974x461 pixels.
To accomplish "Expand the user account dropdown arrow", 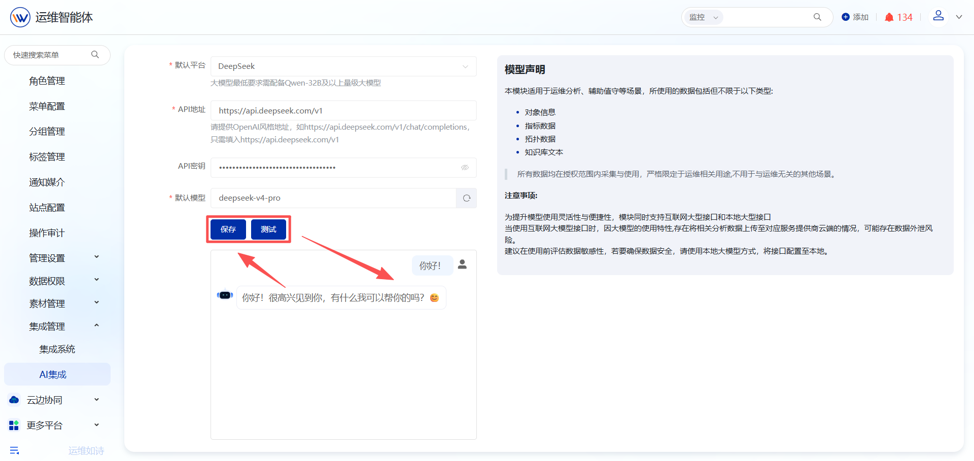I will (x=959, y=17).
